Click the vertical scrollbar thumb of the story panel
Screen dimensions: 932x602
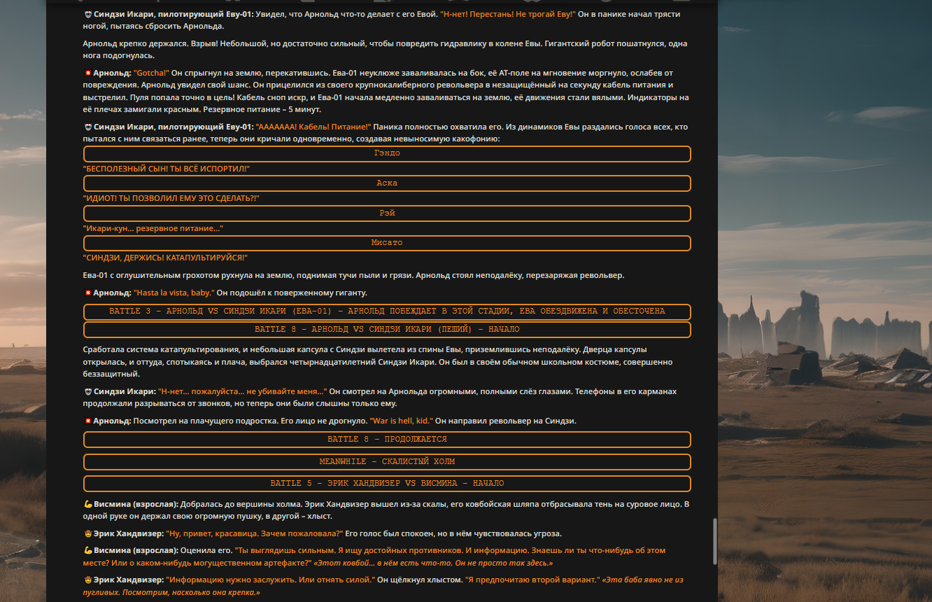click(714, 541)
